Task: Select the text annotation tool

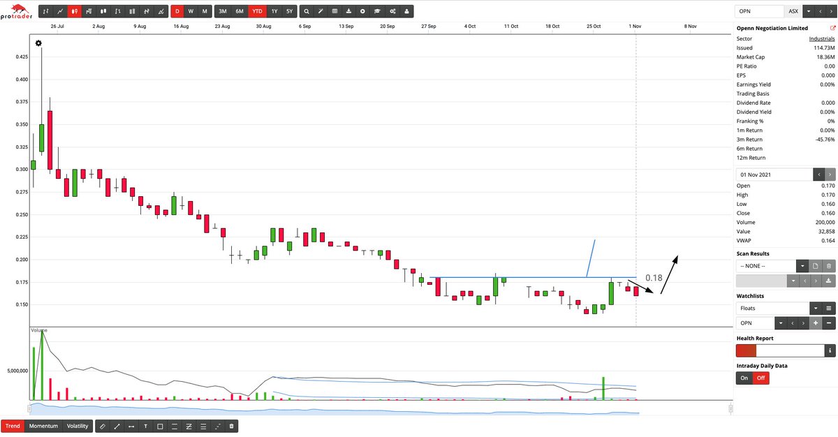Action: click(145, 425)
